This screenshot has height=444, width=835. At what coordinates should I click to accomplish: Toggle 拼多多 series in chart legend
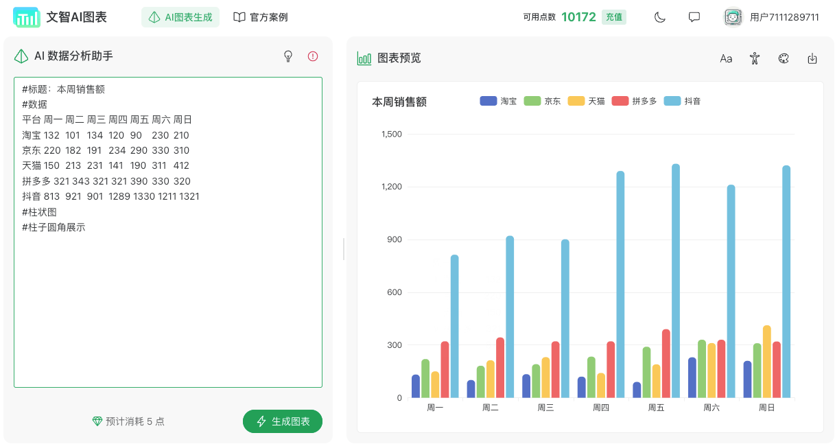point(634,101)
